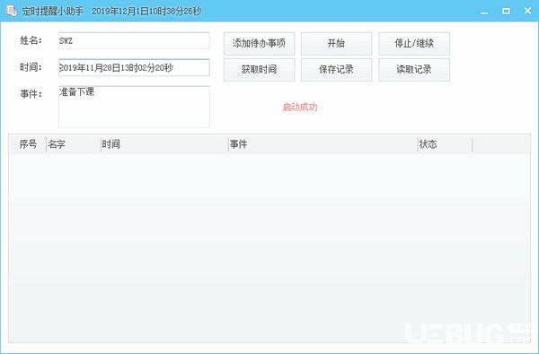Select the 事件 text area
The width and height of the screenshot is (539, 354).
[134, 107]
